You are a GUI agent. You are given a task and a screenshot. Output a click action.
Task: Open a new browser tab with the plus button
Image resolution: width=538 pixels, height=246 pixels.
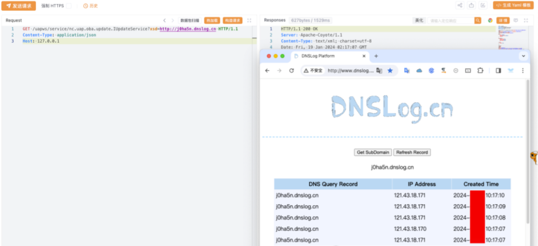[x=376, y=56]
